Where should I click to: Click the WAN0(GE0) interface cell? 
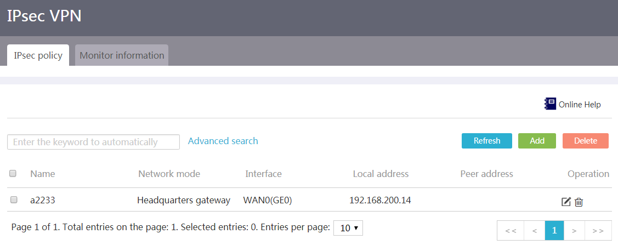point(268,200)
